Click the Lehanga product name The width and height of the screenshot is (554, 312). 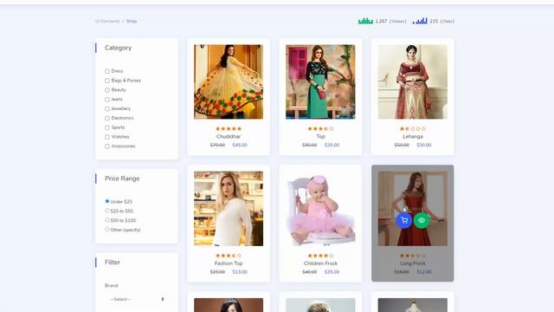[413, 137]
